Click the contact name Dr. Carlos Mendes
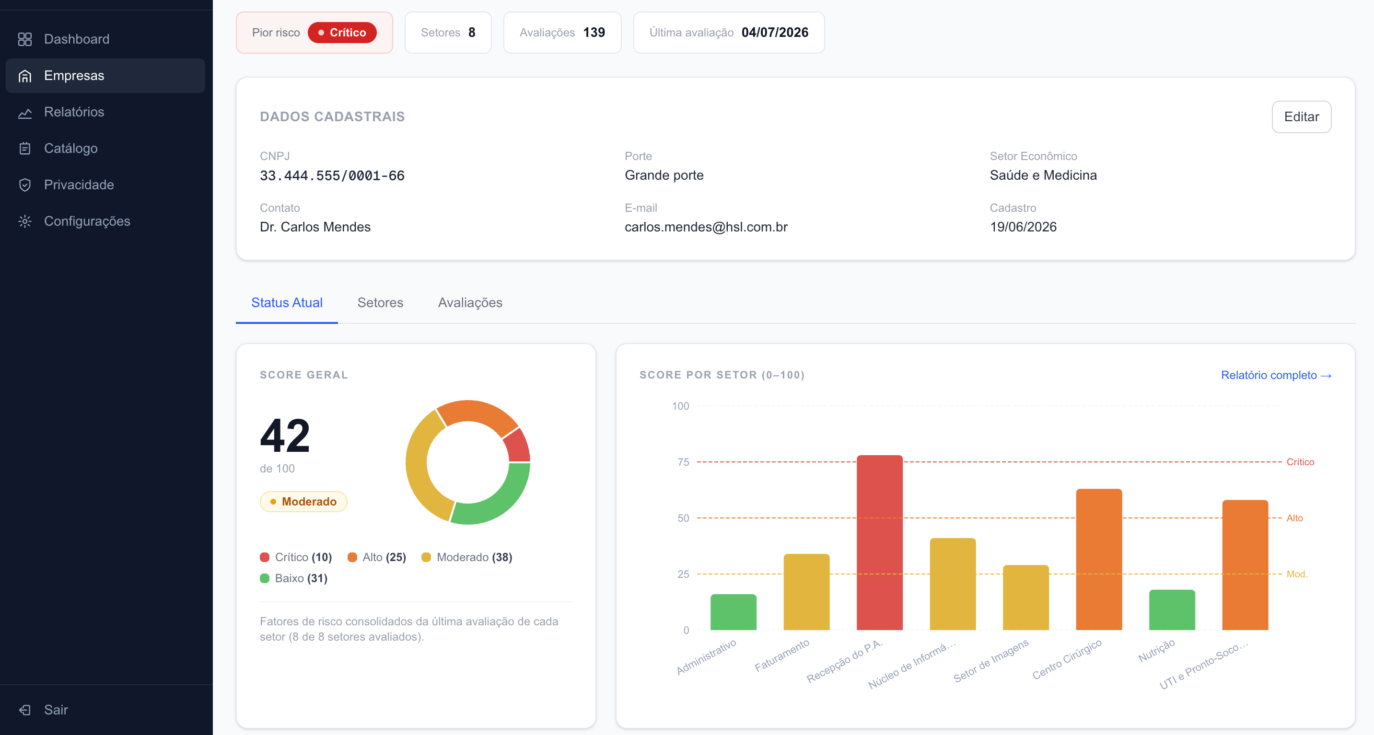The height and width of the screenshot is (735, 1374). 314,227
